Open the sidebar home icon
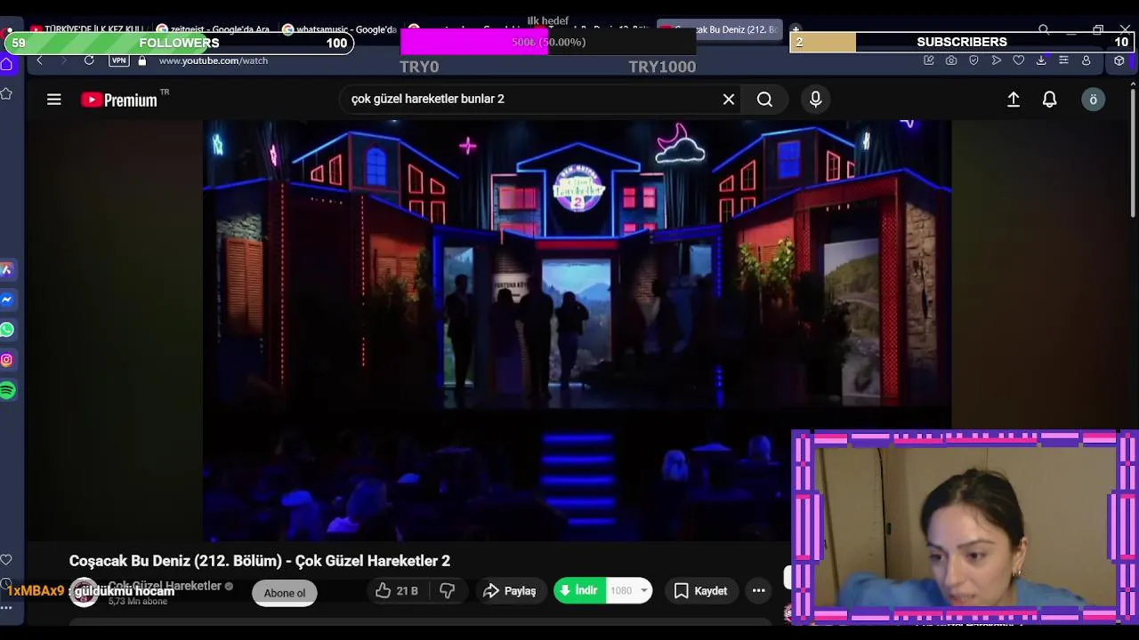This screenshot has width=1139, height=640. click(x=6, y=64)
